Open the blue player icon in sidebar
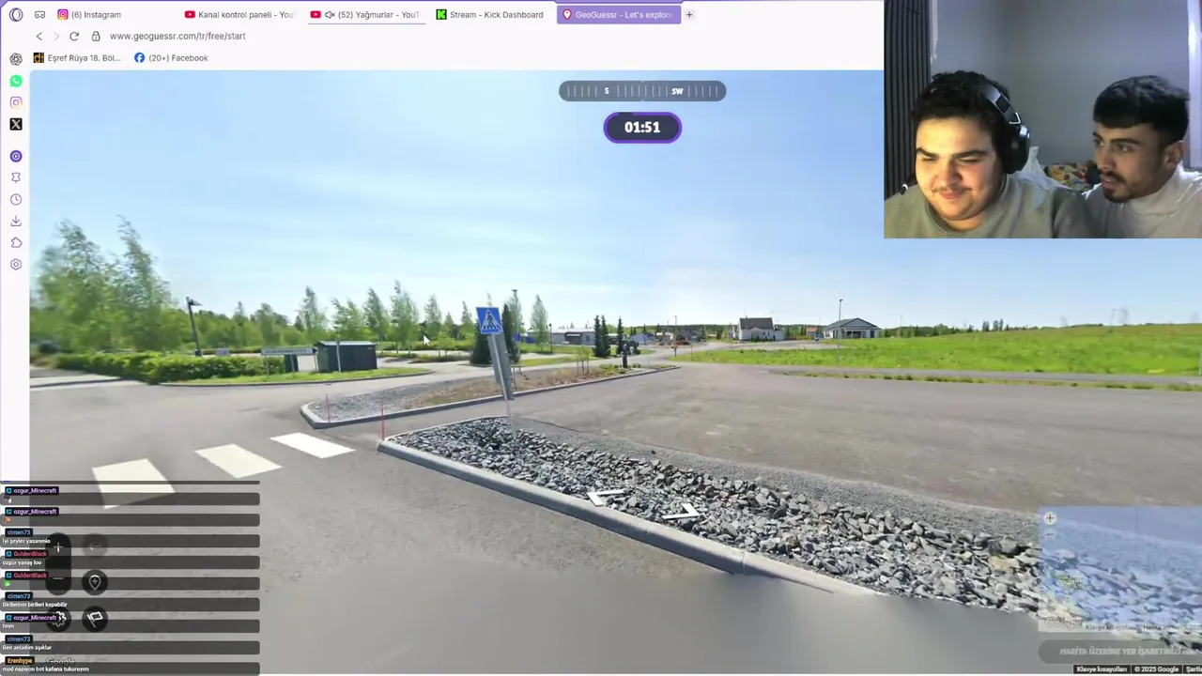 [16, 156]
